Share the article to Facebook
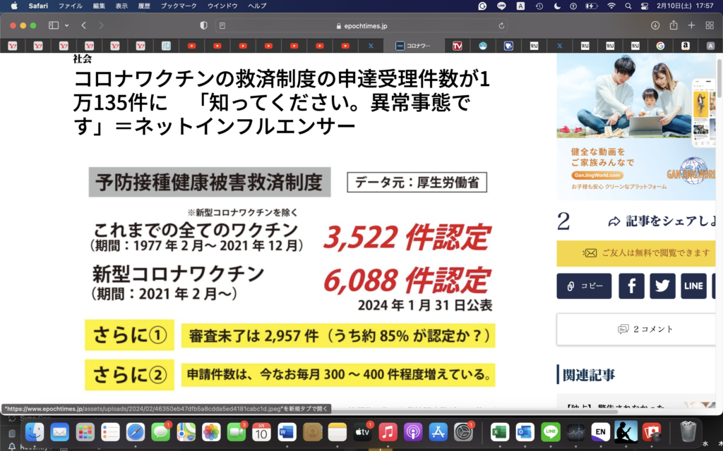Image resolution: width=723 pixels, height=451 pixels. coord(631,285)
